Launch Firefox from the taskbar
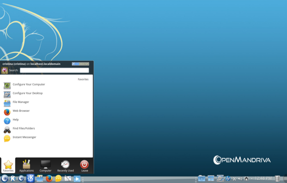This screenshot has width=287, height=183. pyautogui.click(x=49, y=178)
